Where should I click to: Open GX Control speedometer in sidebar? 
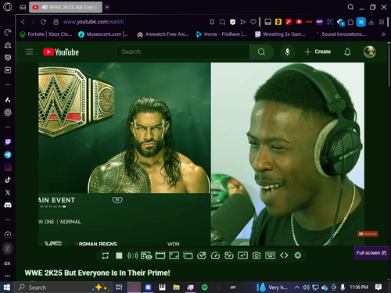click(8, 32)
